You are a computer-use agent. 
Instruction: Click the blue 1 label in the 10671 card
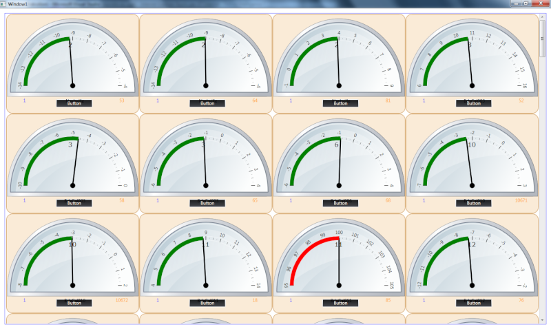coord(424,200)
